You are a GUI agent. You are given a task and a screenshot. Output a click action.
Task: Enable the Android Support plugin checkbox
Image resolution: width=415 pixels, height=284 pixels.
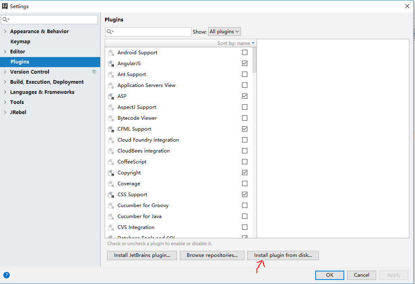(244, 53)
